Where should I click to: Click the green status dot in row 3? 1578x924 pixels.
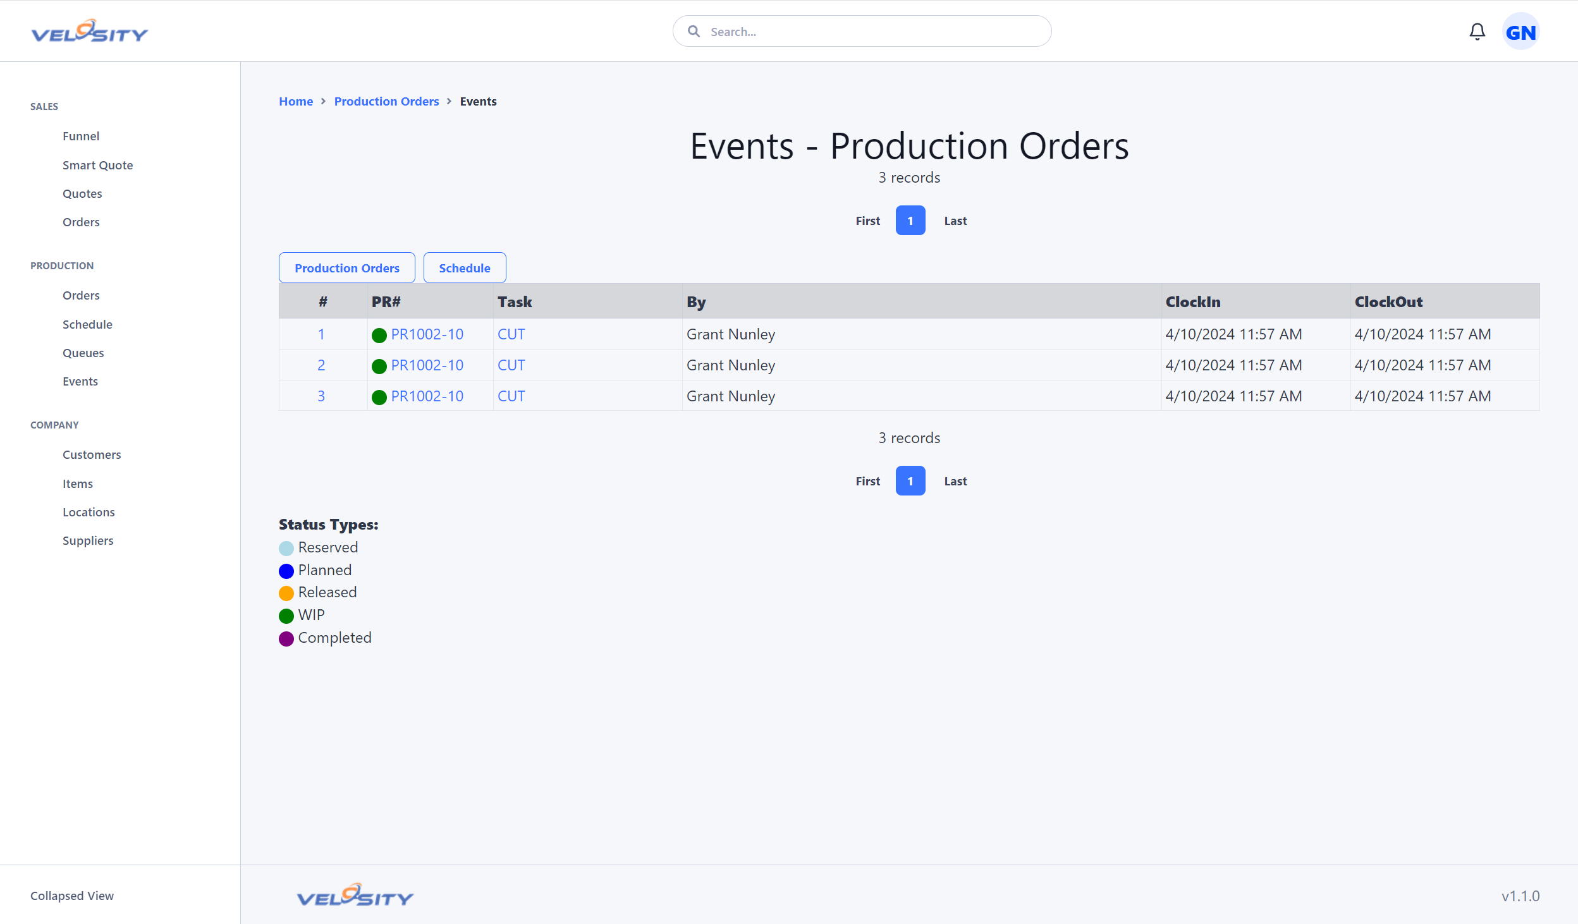pos(379,397)
